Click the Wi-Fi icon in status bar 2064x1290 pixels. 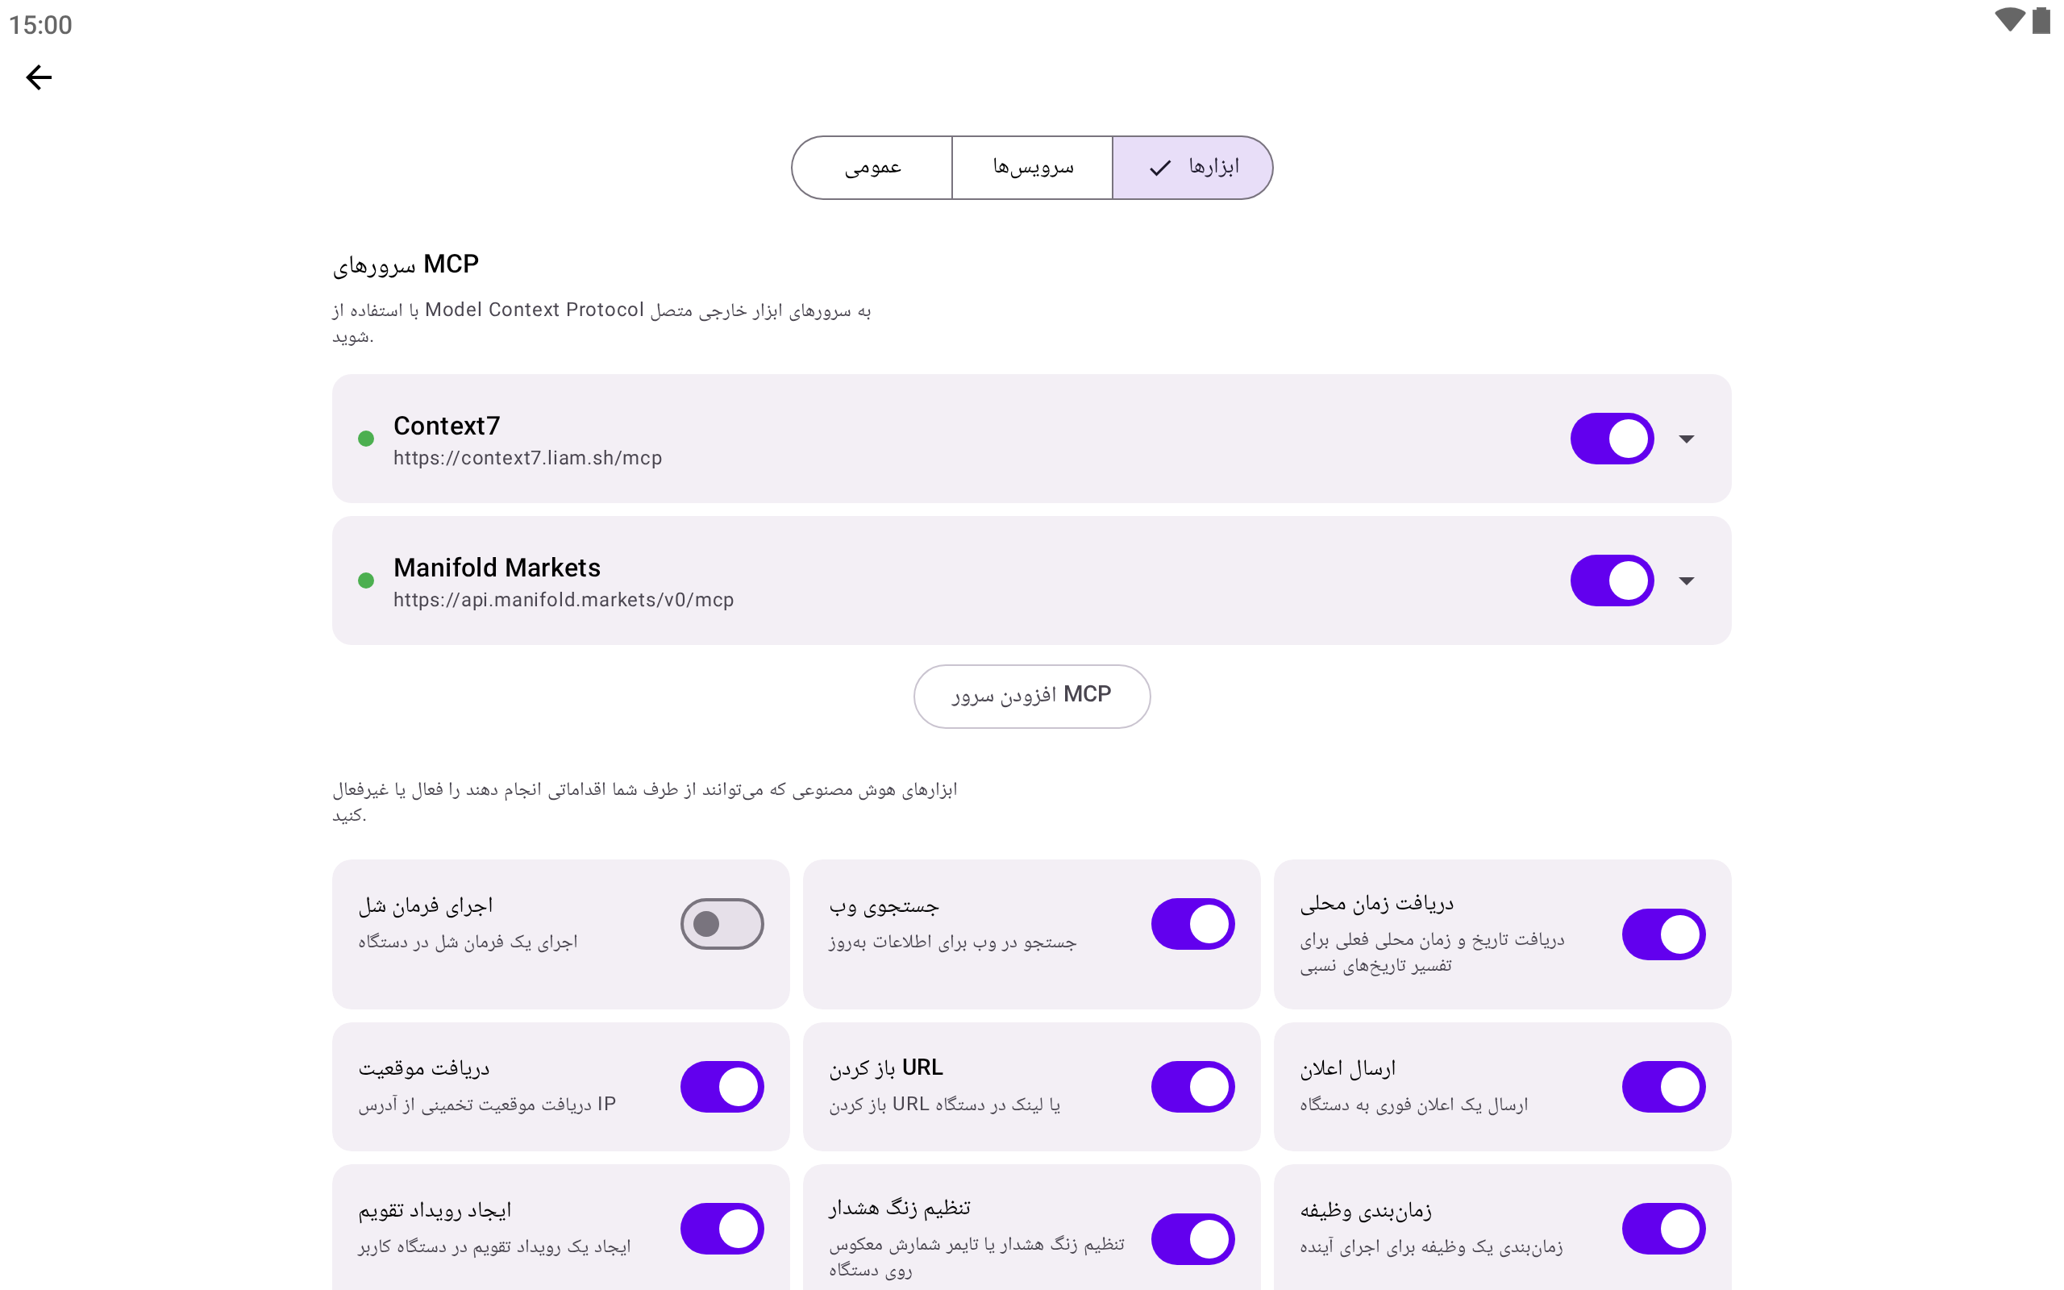click(2008, 20)
